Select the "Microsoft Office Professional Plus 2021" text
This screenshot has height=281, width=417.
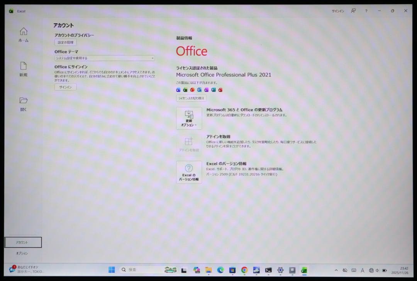224,75
